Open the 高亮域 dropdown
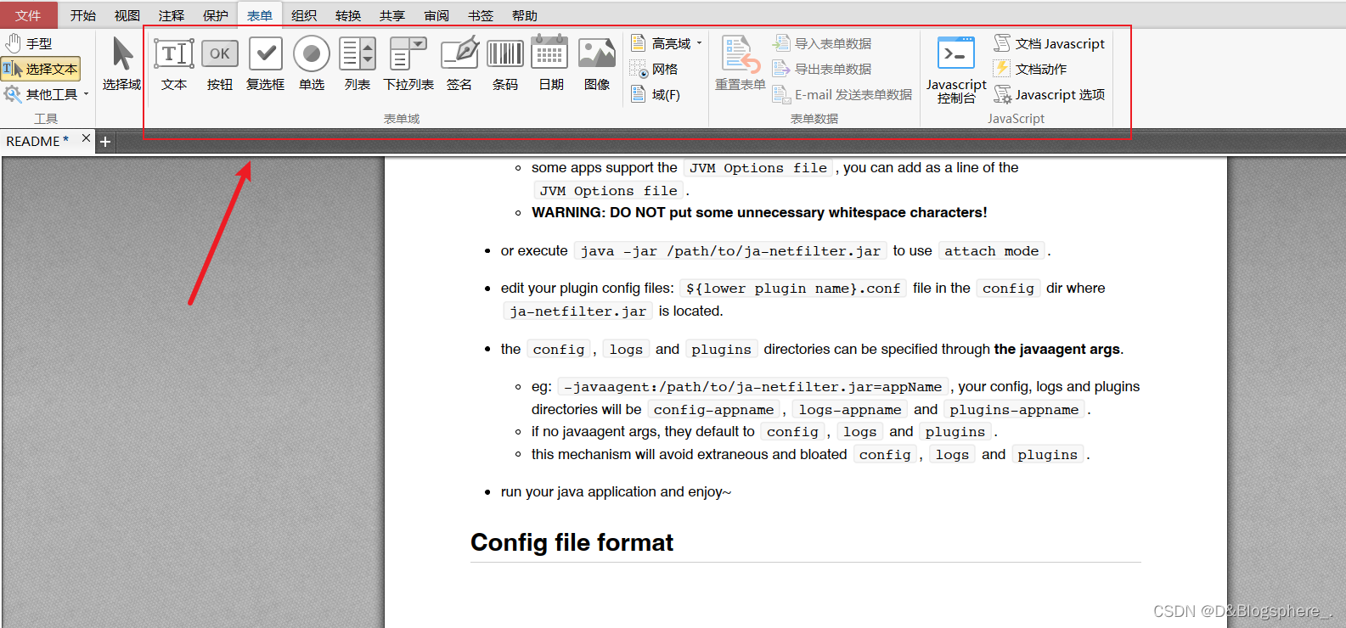The image size is (1346, 628). (x=667, y=43)
